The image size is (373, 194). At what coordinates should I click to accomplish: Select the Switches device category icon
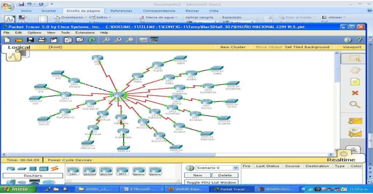(x=21, y=169)
